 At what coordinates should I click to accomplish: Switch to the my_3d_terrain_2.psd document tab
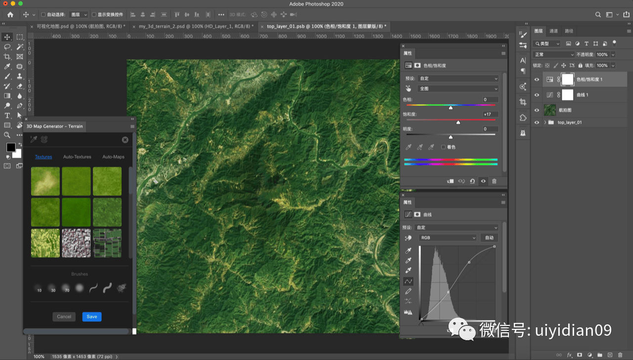click(x=193, y=26)
